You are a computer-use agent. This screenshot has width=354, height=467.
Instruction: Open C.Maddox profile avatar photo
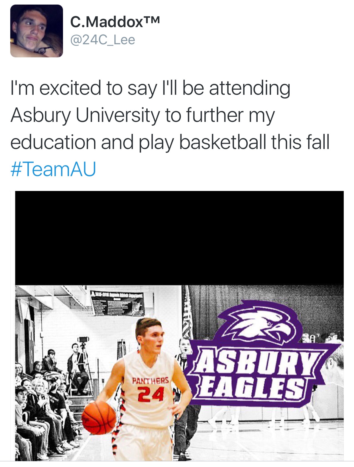click(36, 31)
